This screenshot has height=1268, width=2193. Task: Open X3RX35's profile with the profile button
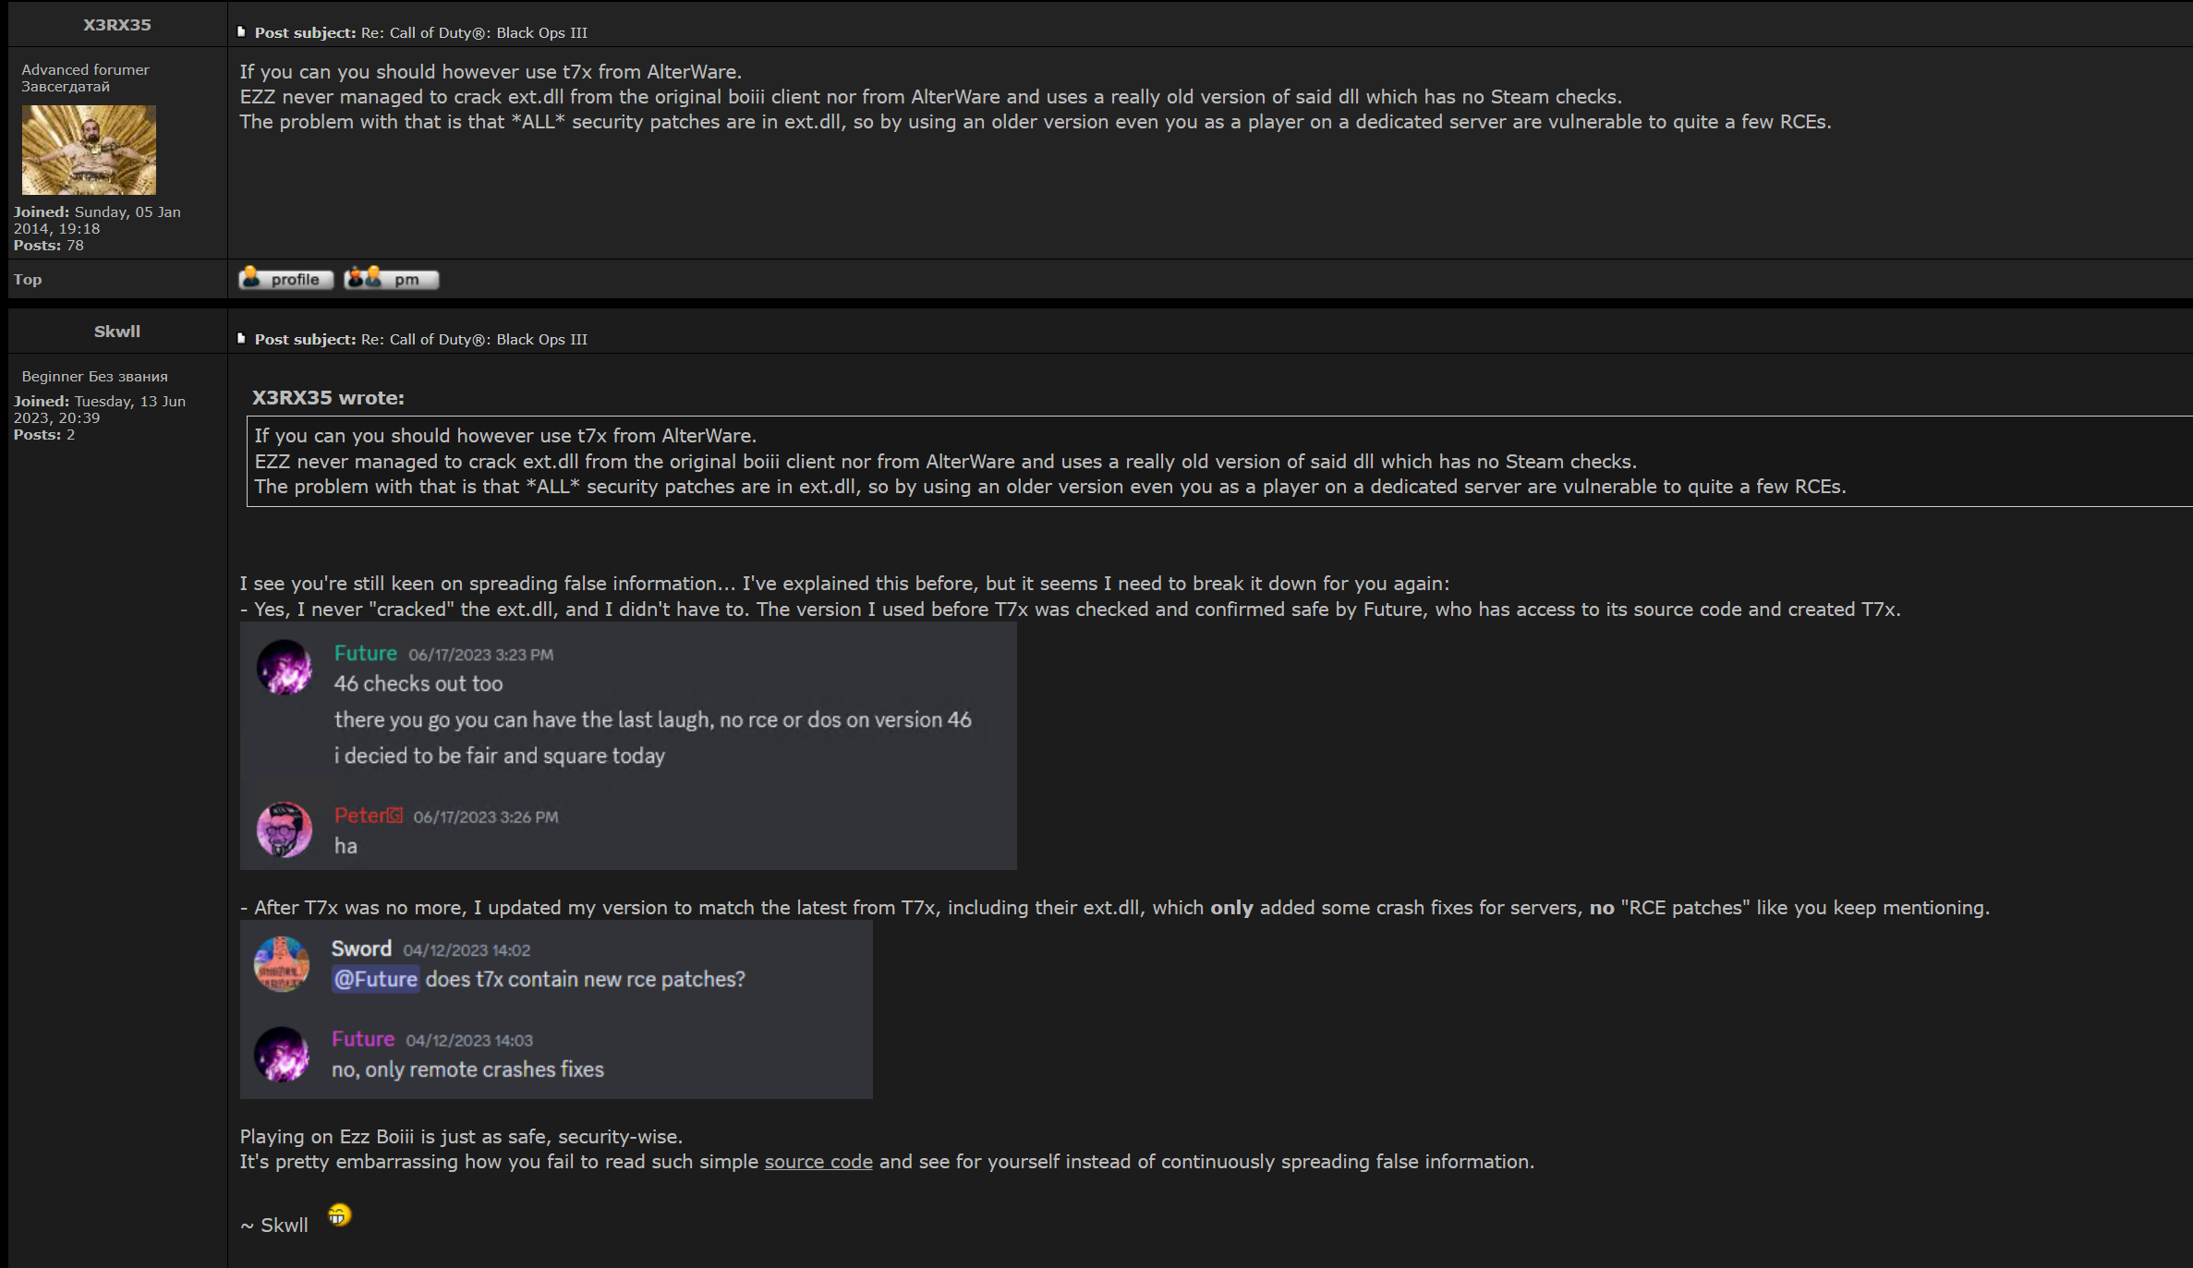click(285, 279)
